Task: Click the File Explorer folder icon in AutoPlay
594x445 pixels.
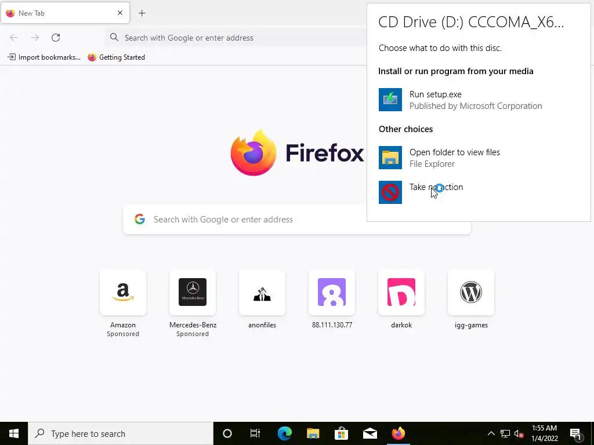Action: point(390,158)
